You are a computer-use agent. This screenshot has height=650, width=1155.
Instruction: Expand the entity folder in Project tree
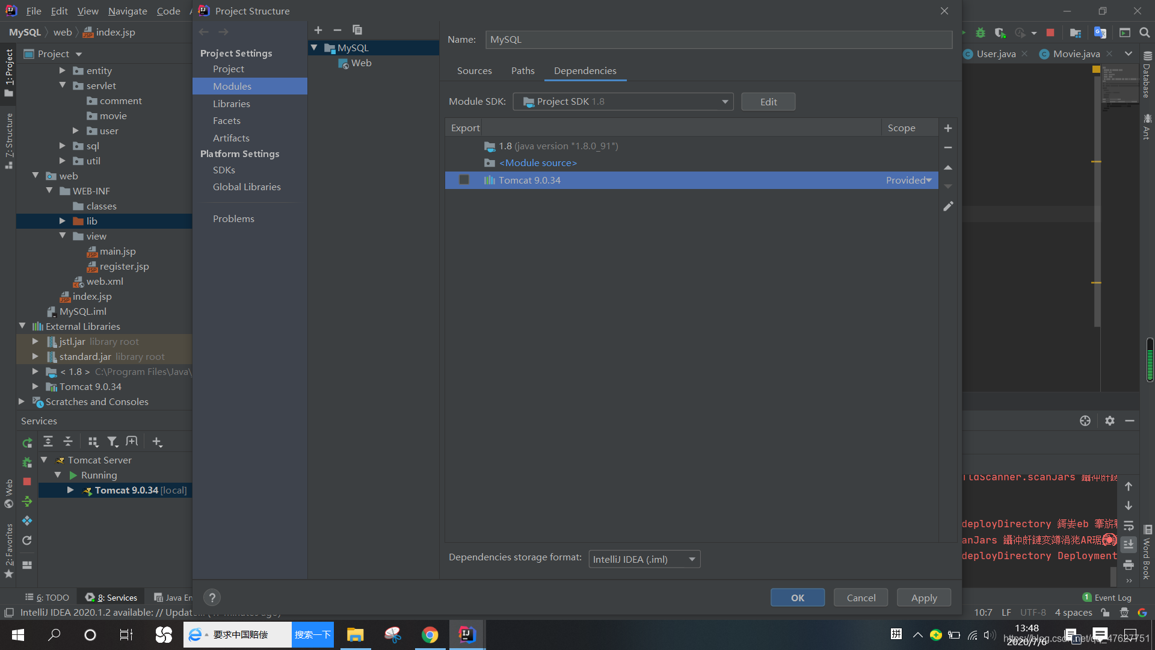(x=62, y=70)
